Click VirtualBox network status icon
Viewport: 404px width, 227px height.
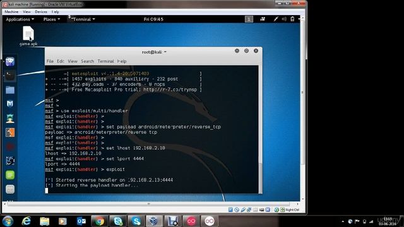pos(249,210)
